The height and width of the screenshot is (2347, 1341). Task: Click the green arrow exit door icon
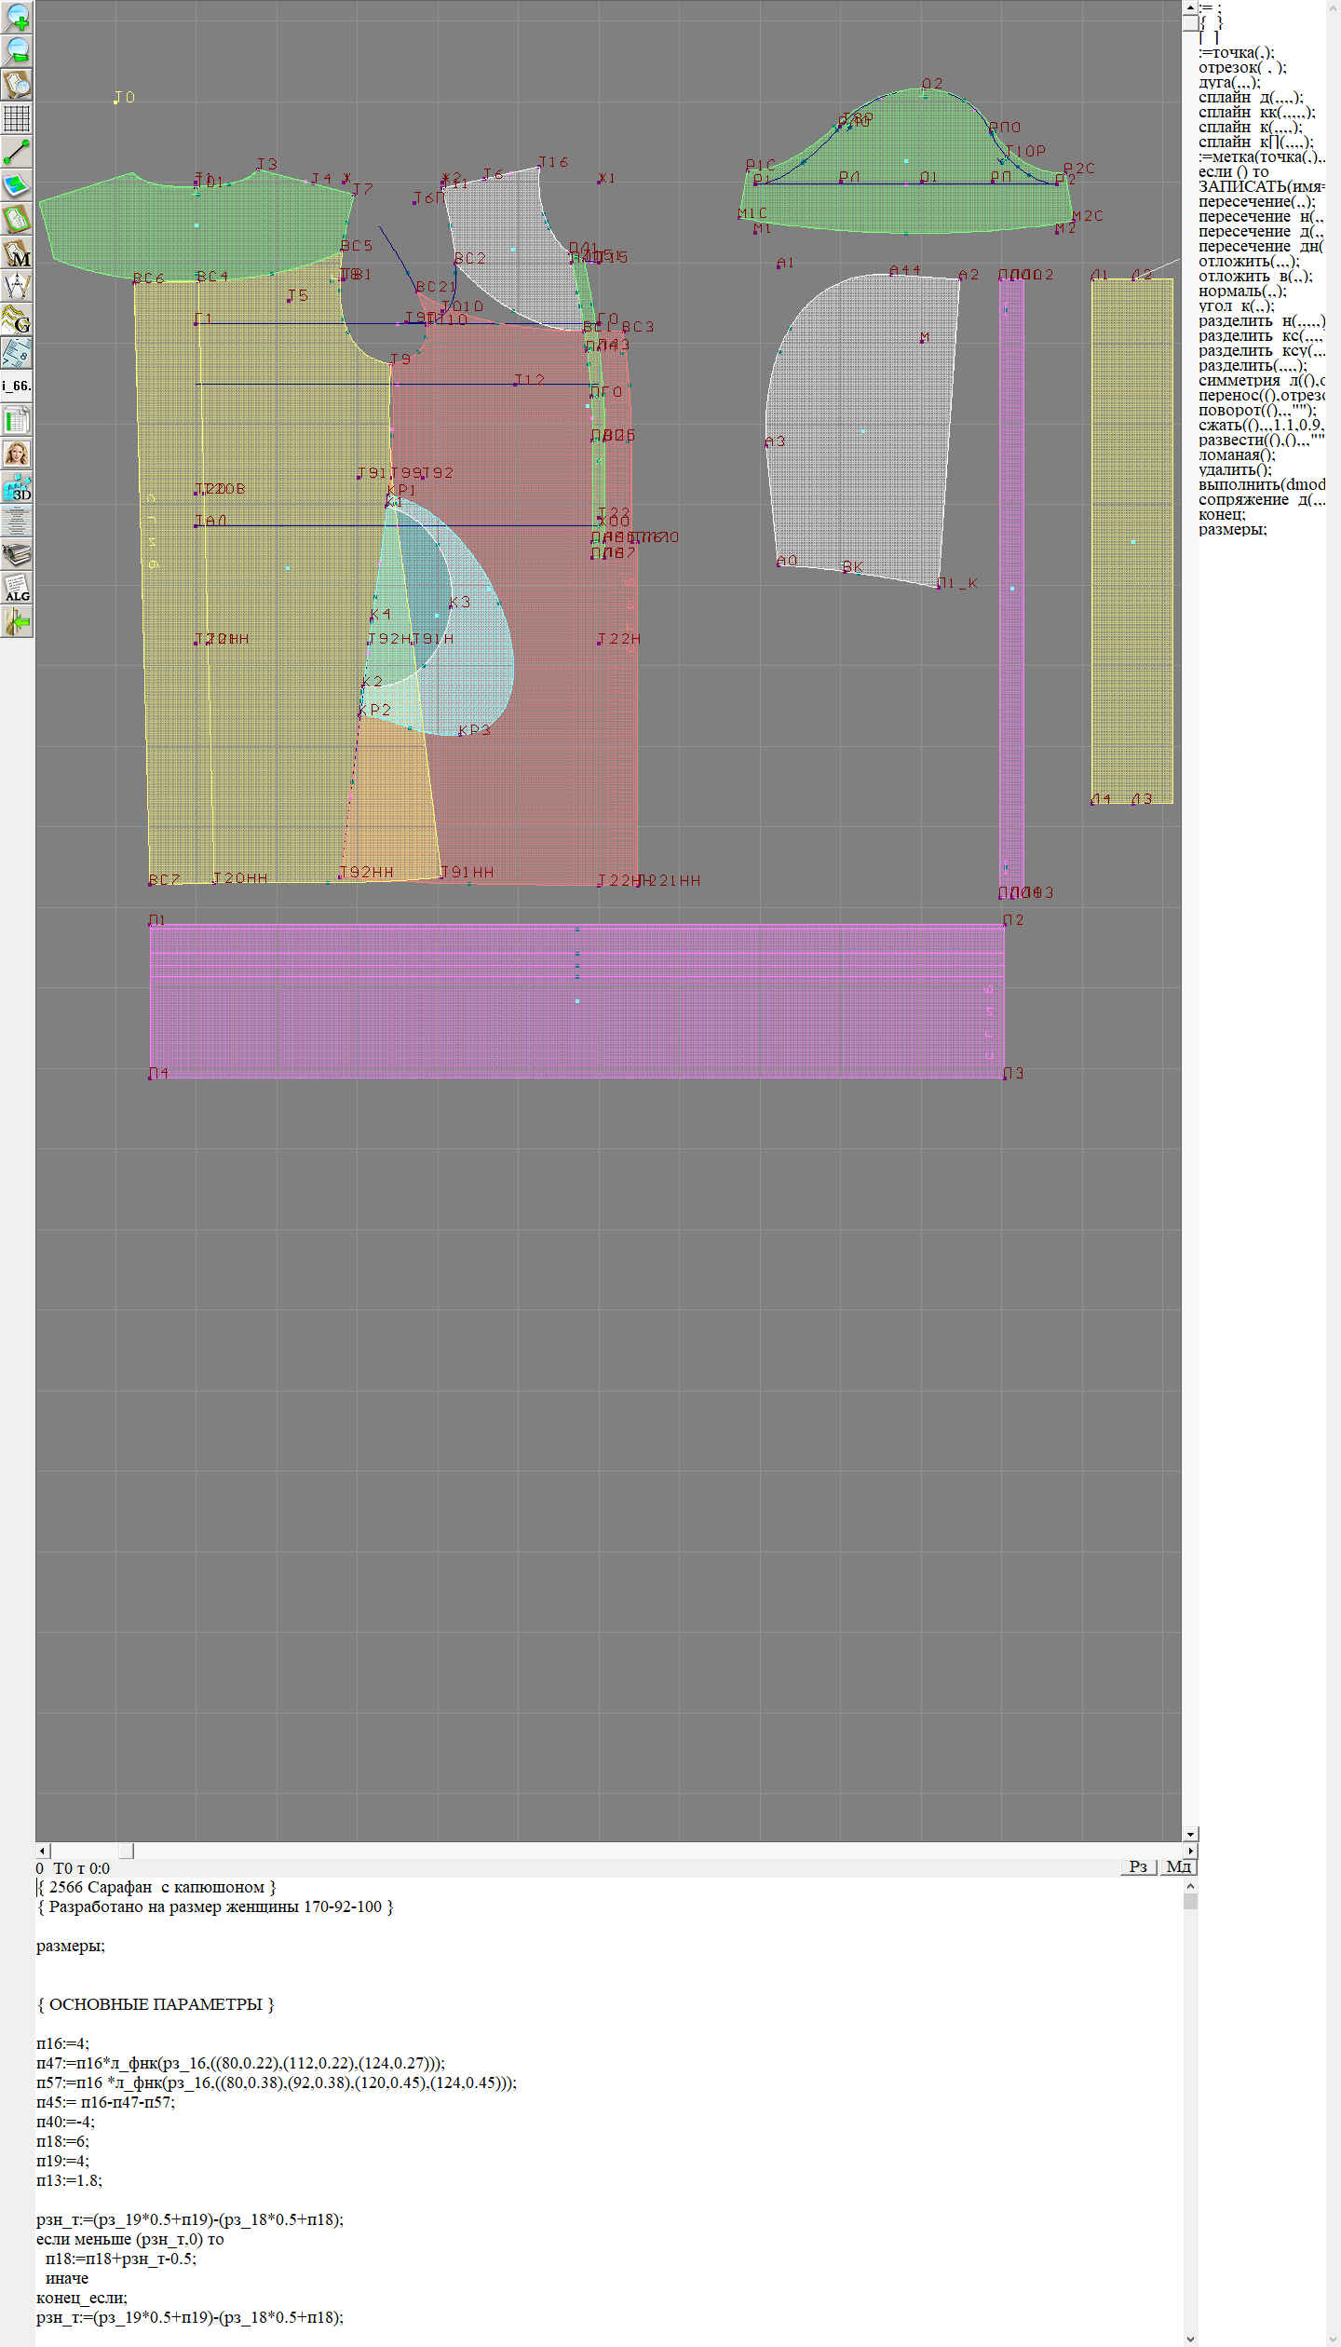(17, 621)
